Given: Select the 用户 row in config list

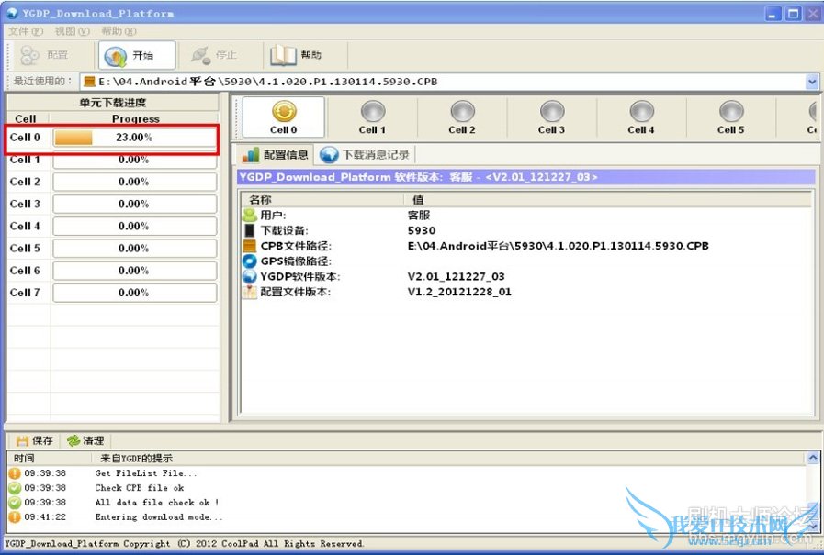Looking at the screenshot, I should (526, 215).
